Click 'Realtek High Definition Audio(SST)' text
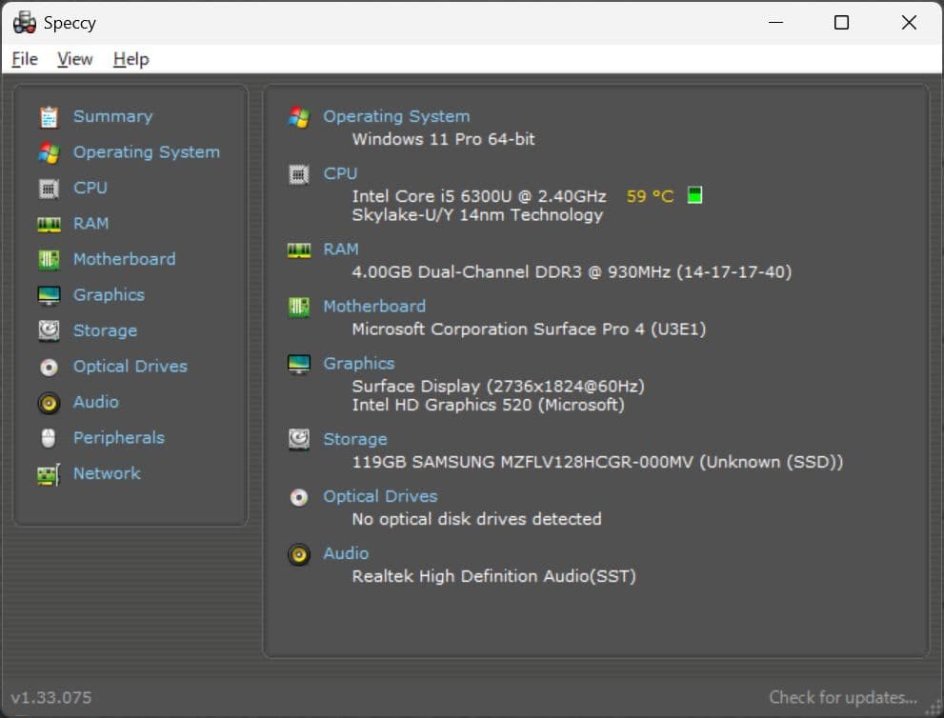The image size is (944, 718). point(494,576)
